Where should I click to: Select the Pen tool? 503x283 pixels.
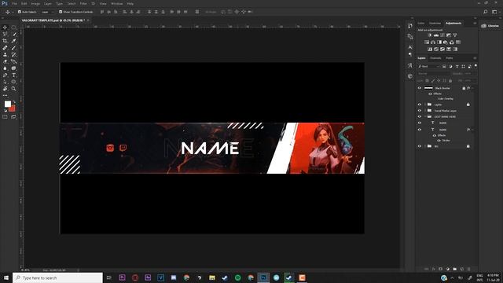[x=6, y=75]
